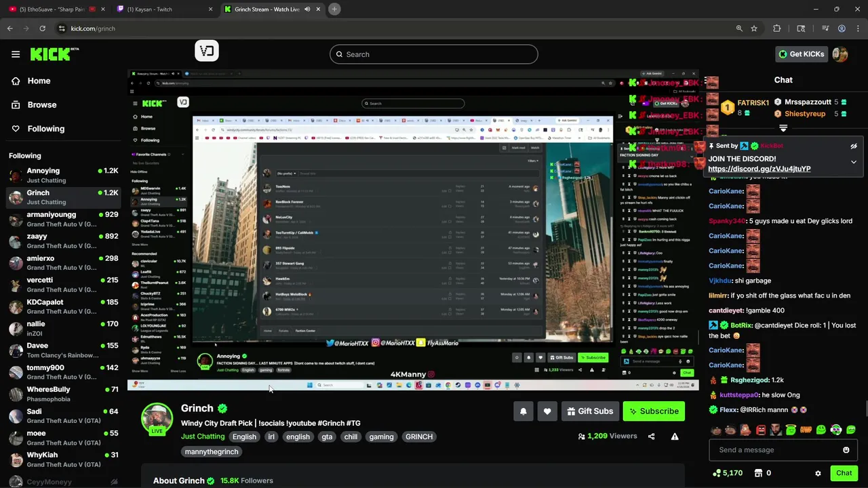Image resolution: width=868 pixels, height=488 pixels.
Task: Click the Just Chatting category link
Action: 203,437
